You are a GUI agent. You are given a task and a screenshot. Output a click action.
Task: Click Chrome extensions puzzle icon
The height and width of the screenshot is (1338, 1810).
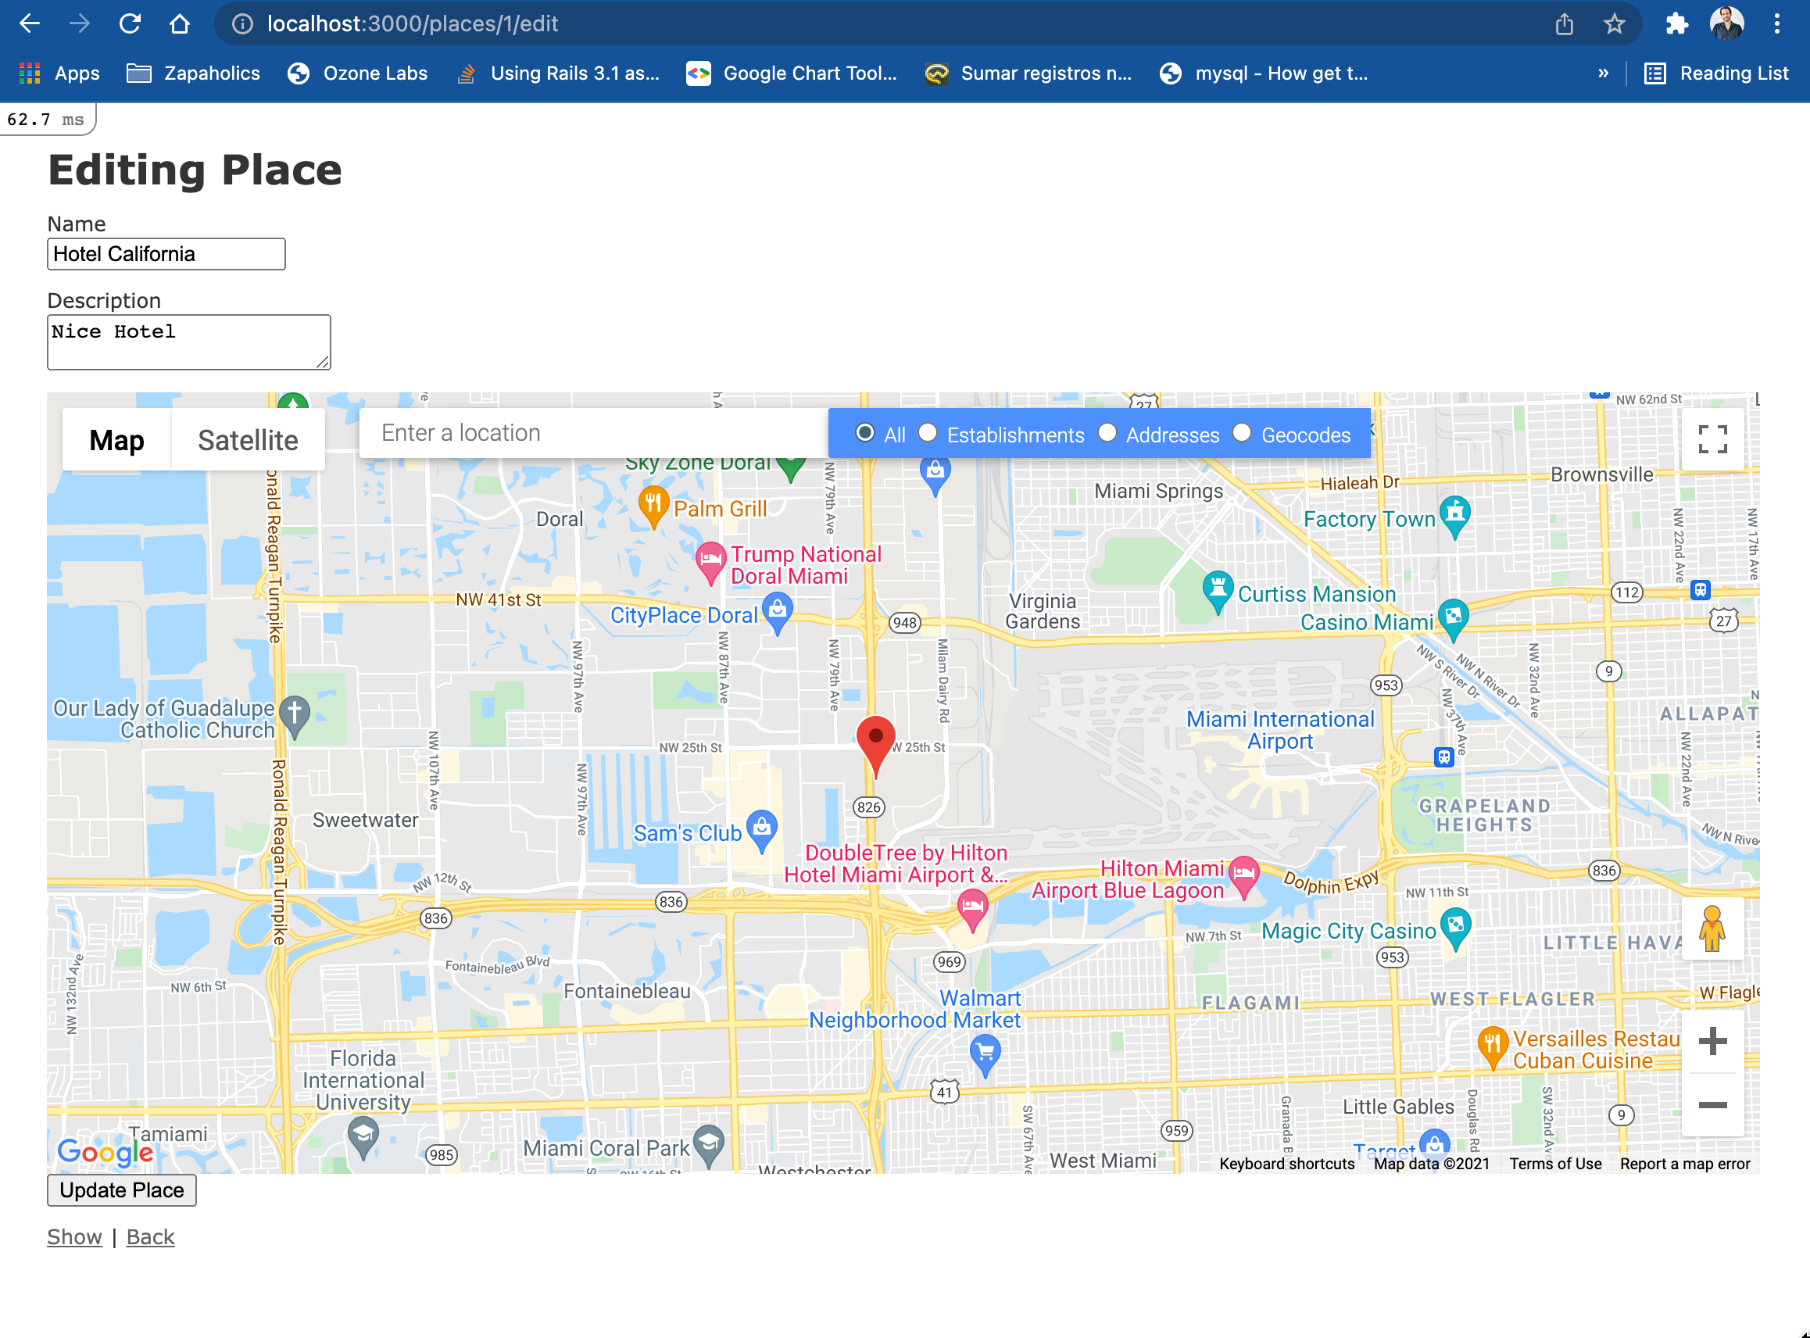click(x=1676, y=24)
